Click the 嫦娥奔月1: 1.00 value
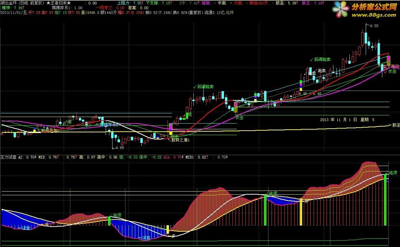The image size is (400, 247). pyautogui.click(x=67, y=8)
